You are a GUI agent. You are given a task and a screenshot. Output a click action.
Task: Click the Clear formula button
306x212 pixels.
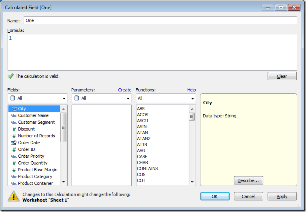pyautogui.click(x=282, y=76)
